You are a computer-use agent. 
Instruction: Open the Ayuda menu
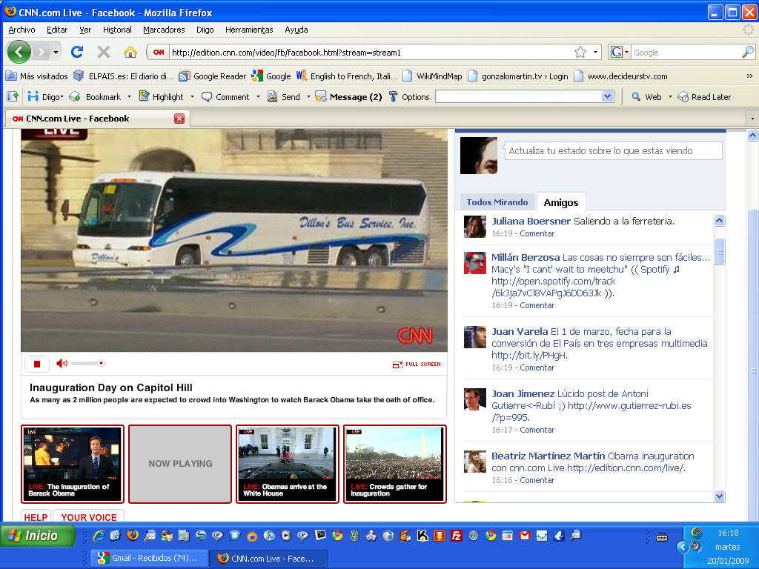(x=296, y=30)
